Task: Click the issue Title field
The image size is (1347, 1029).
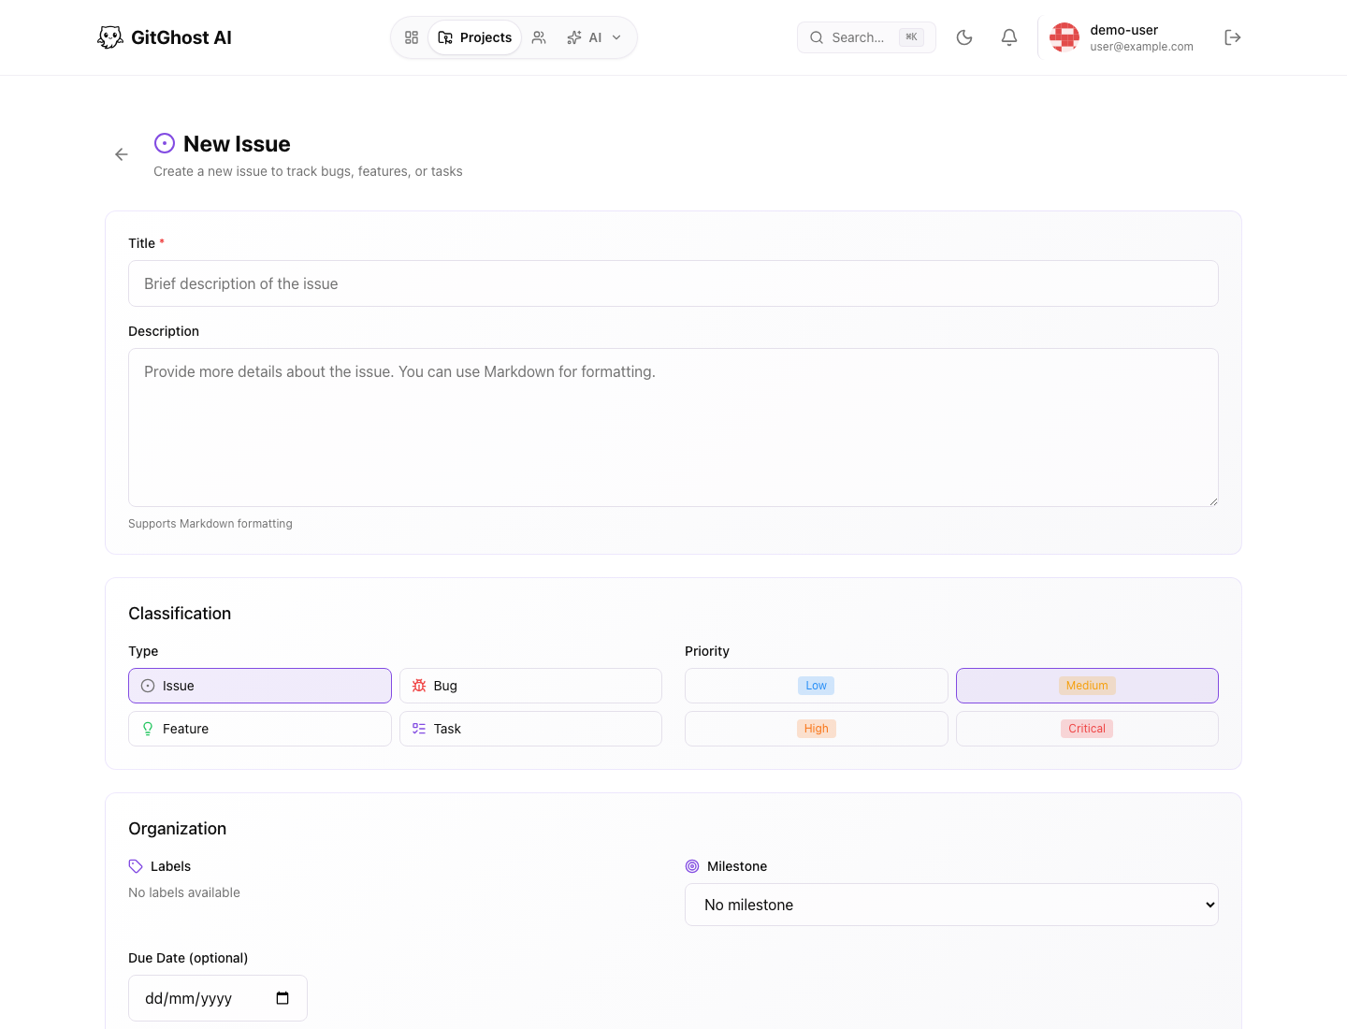Action: [673, 283]
